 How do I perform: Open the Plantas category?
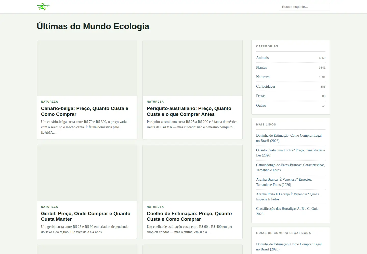coord(261,67)
